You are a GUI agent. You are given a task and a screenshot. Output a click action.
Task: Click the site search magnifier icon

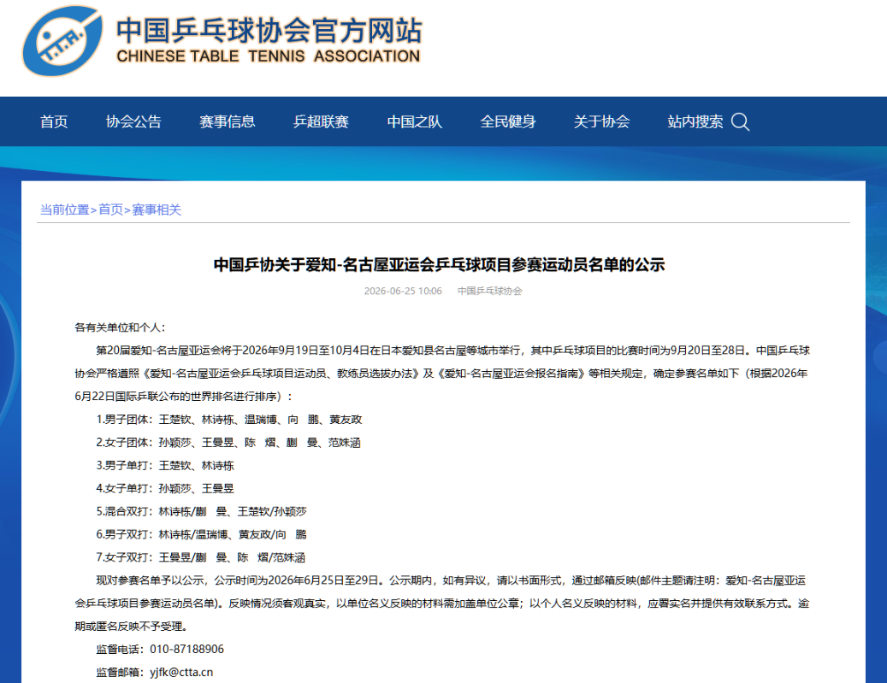(x=740, y=121)
